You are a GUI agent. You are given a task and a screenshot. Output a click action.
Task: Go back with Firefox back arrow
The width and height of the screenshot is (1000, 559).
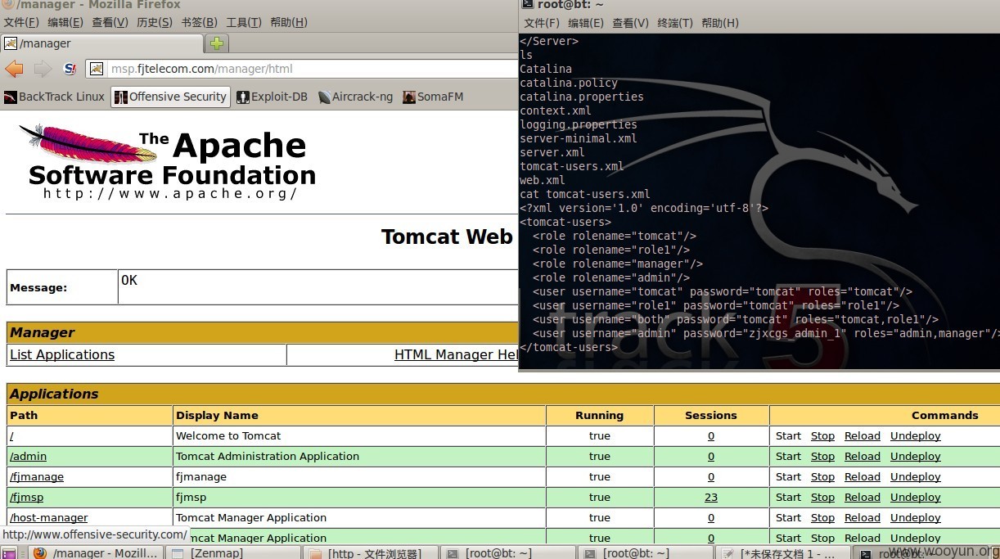pyautogui.click(x=14, y=69)
